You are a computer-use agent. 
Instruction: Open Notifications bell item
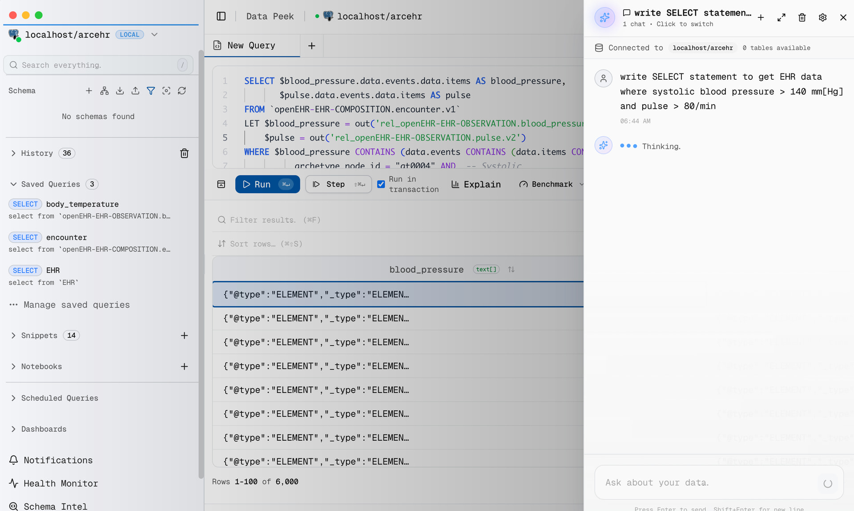(51, 460)
